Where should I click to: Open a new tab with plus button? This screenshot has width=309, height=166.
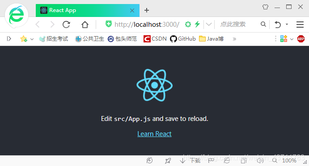[147, 10]
